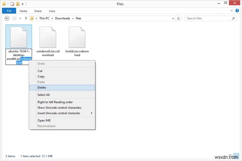The height and width of the screenshot is (161, 242).
Task: Switch to details view in status bar
Action: pyautogui.click(x=230, y=155)
